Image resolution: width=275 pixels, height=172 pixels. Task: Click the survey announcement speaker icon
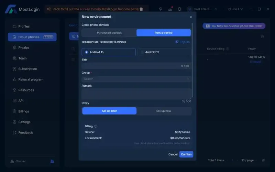[49, 9]
